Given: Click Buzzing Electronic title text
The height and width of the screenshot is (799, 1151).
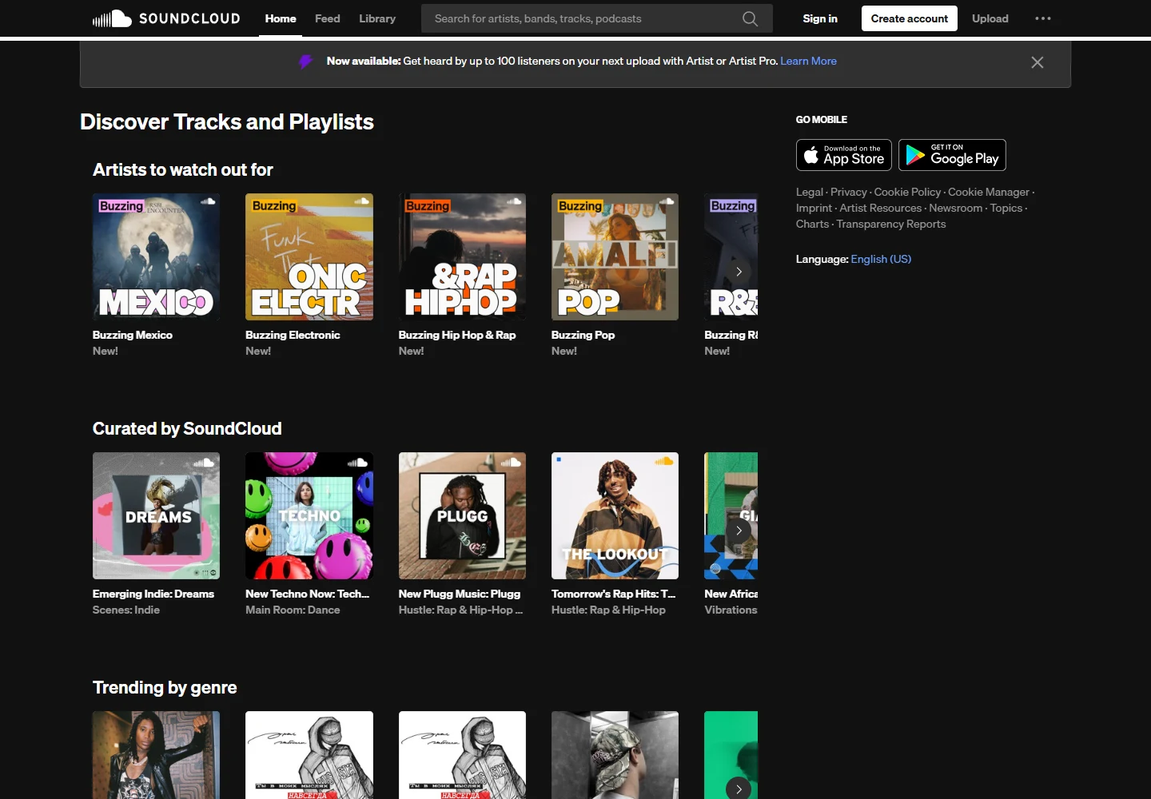Looking at the screenshot, I should coord(293,335).
